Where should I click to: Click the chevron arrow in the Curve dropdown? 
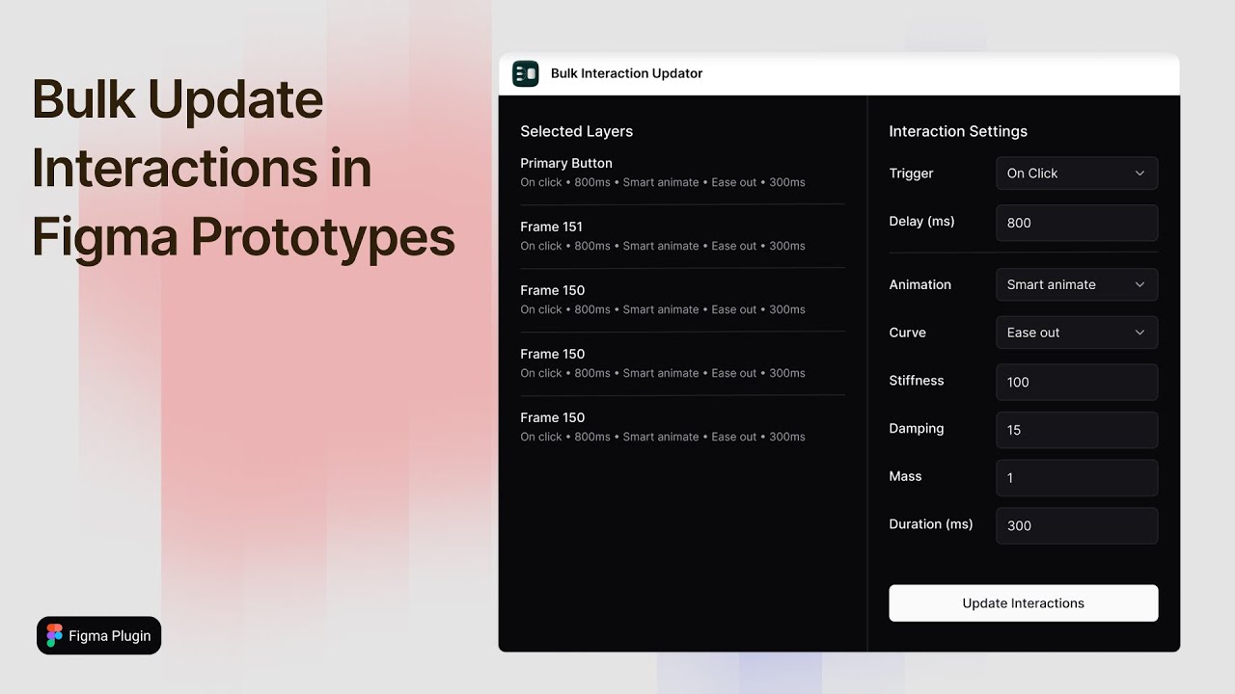click(x=1139, y=333)
